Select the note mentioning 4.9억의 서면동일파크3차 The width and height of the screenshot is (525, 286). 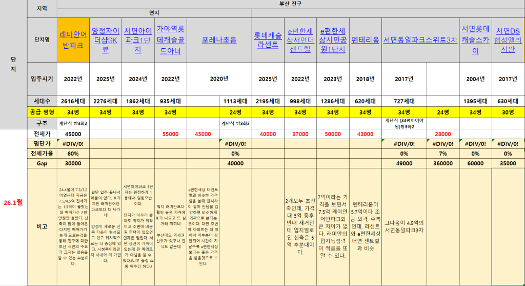[404, 226]
